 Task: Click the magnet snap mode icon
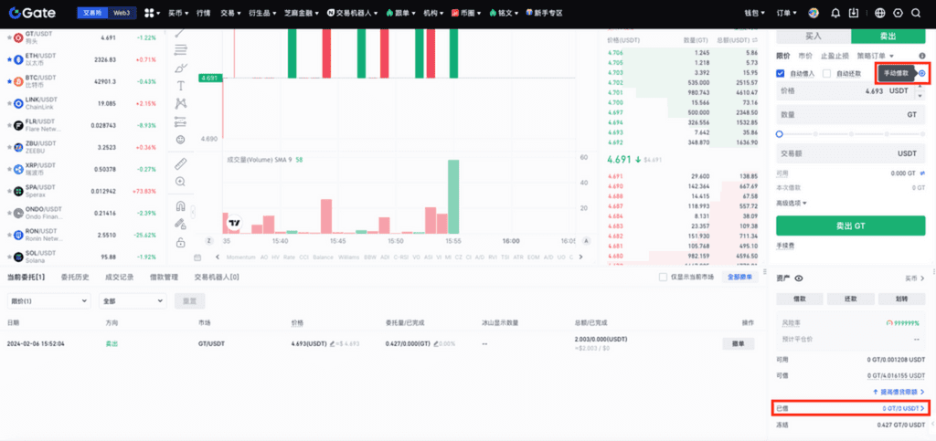click(181, 205)
